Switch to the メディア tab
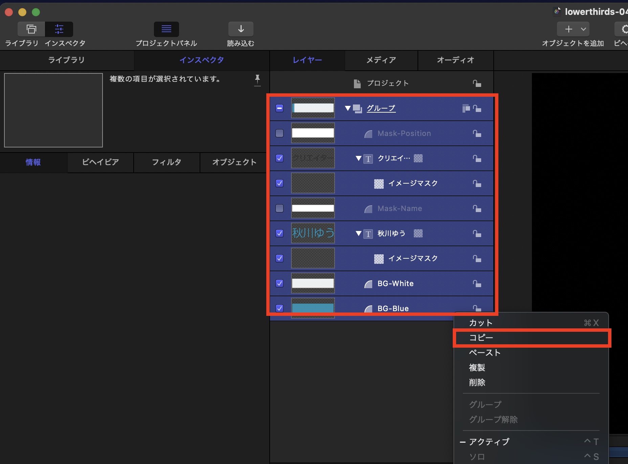This screenshot has height=464, width=628. pos(381,60)
